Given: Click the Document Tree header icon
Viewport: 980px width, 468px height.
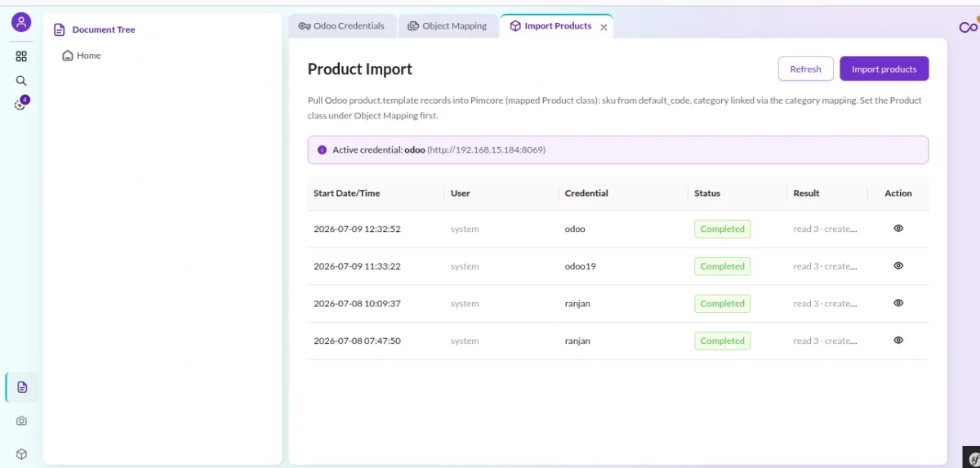Looking at the screenshot, I should coord(59,29).
